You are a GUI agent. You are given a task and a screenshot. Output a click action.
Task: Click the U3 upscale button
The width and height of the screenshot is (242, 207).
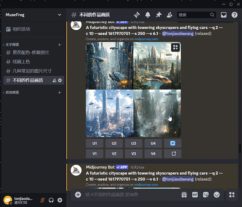point(134,143)
